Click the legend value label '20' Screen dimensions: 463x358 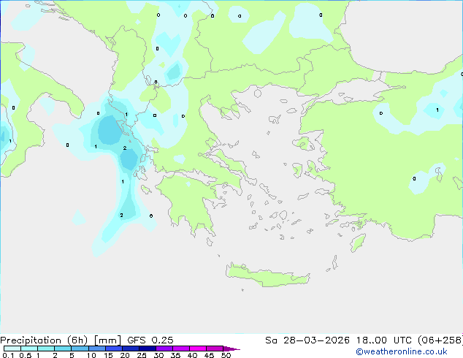coord(125,355)
